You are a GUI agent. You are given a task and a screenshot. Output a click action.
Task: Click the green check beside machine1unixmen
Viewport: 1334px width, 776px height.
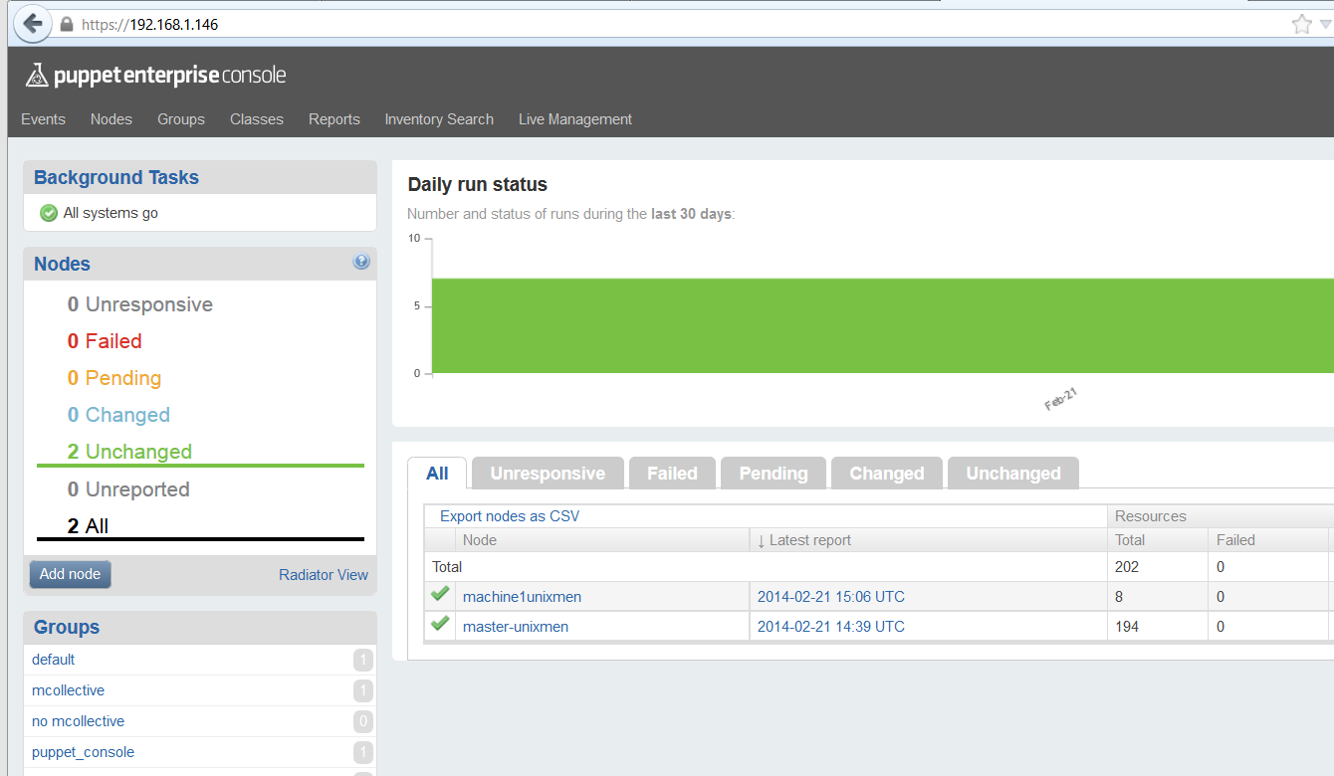point(440,595)
